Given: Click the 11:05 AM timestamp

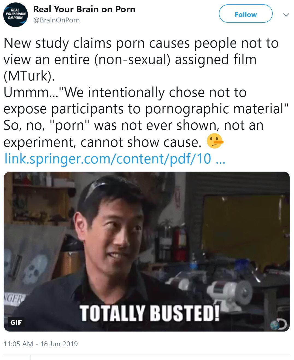Looking at the screenshot, I should click(18, 344).
